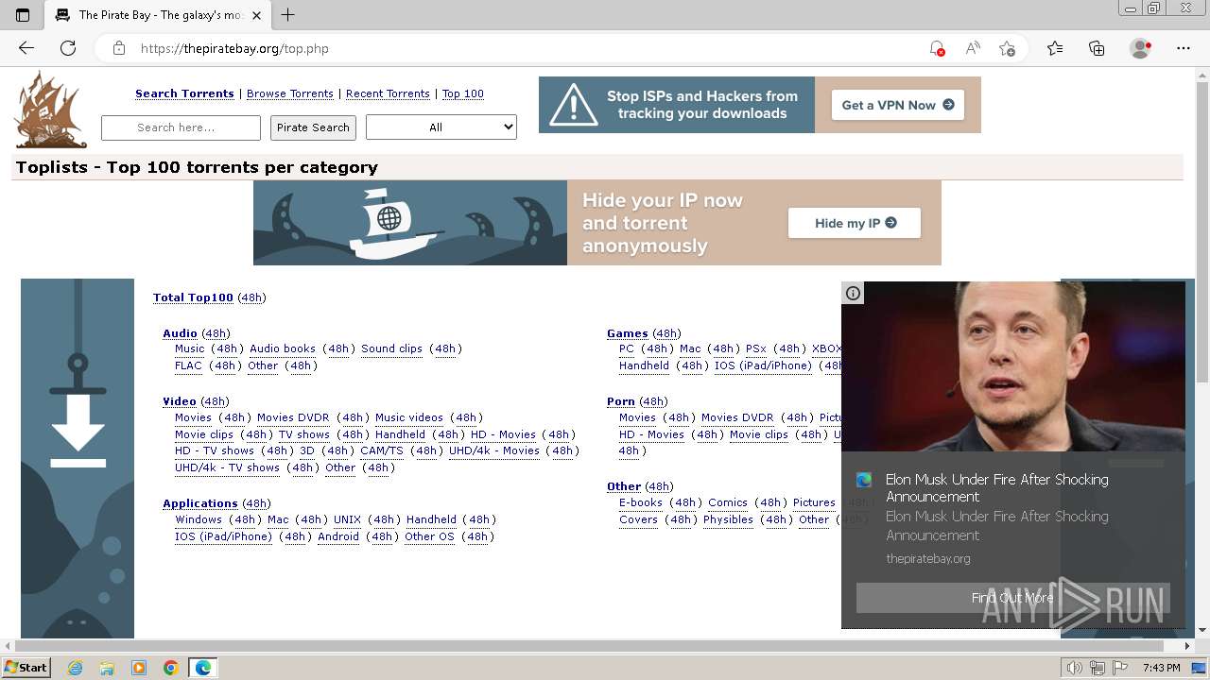Open the Recent Torrents link
The width and height of the screenshot is (1210, 680).
pos(388,93)
